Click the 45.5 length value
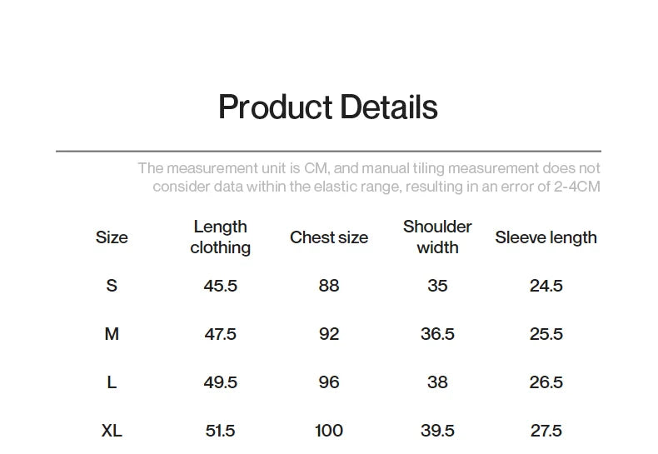Screen dimensions: 658x454 click(221, 286)
